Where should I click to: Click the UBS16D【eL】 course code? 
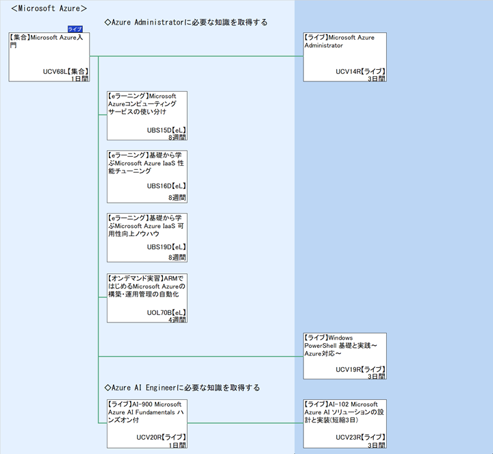[166, 186]
